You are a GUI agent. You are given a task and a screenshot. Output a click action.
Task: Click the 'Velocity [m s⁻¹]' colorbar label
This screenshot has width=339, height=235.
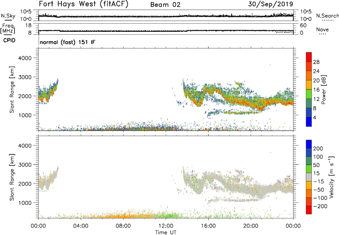click(331, 177)
